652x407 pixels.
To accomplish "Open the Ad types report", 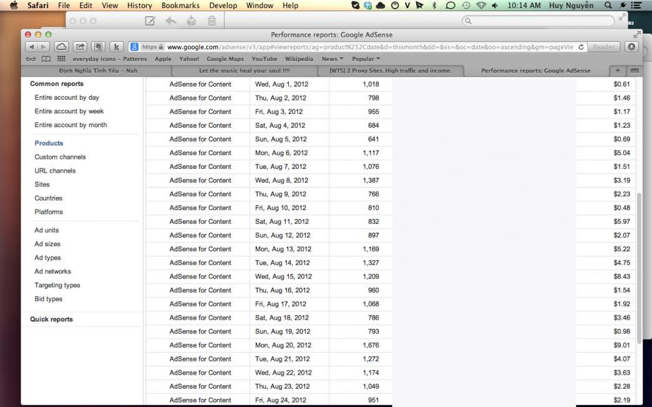I will [47, 257].
